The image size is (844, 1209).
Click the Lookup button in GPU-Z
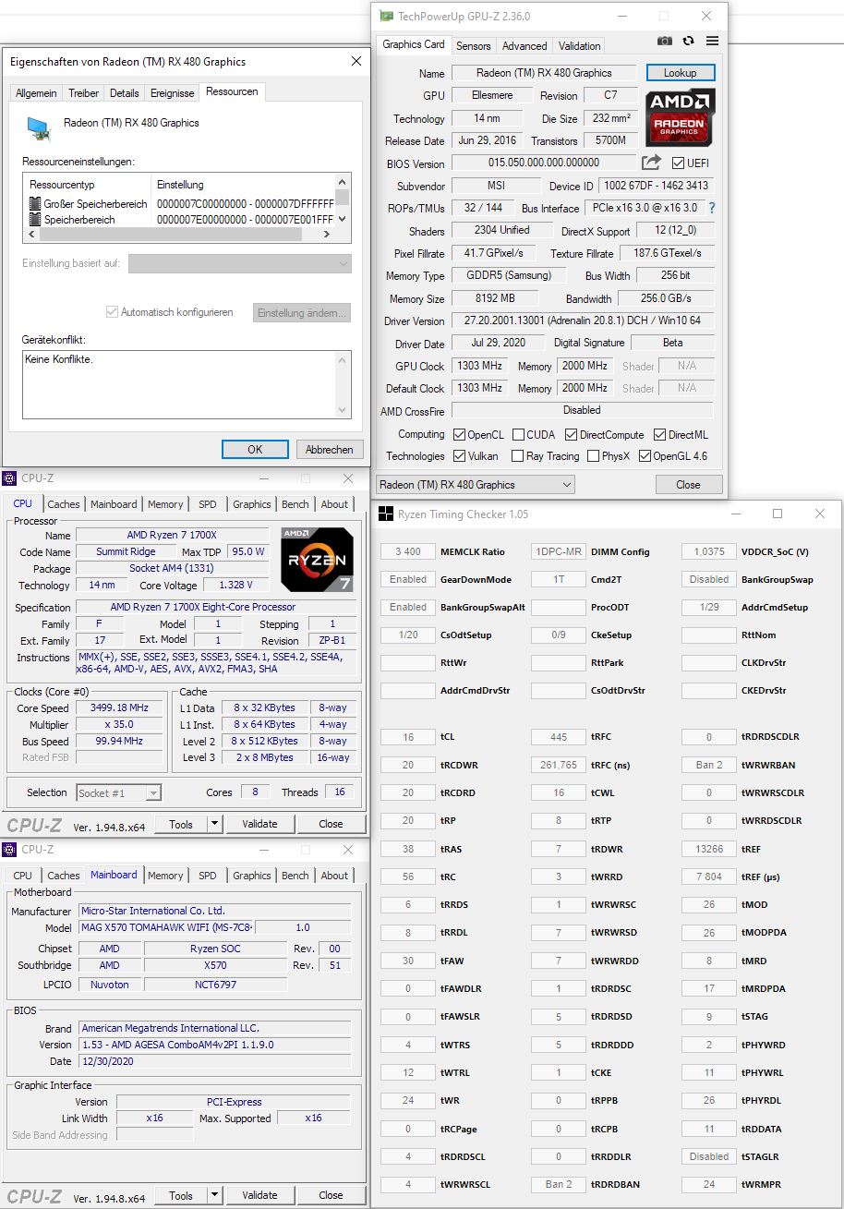(680, 72)
